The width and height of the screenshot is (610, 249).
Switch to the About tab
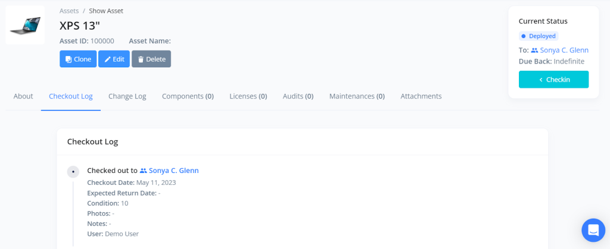tap(23, 96)
